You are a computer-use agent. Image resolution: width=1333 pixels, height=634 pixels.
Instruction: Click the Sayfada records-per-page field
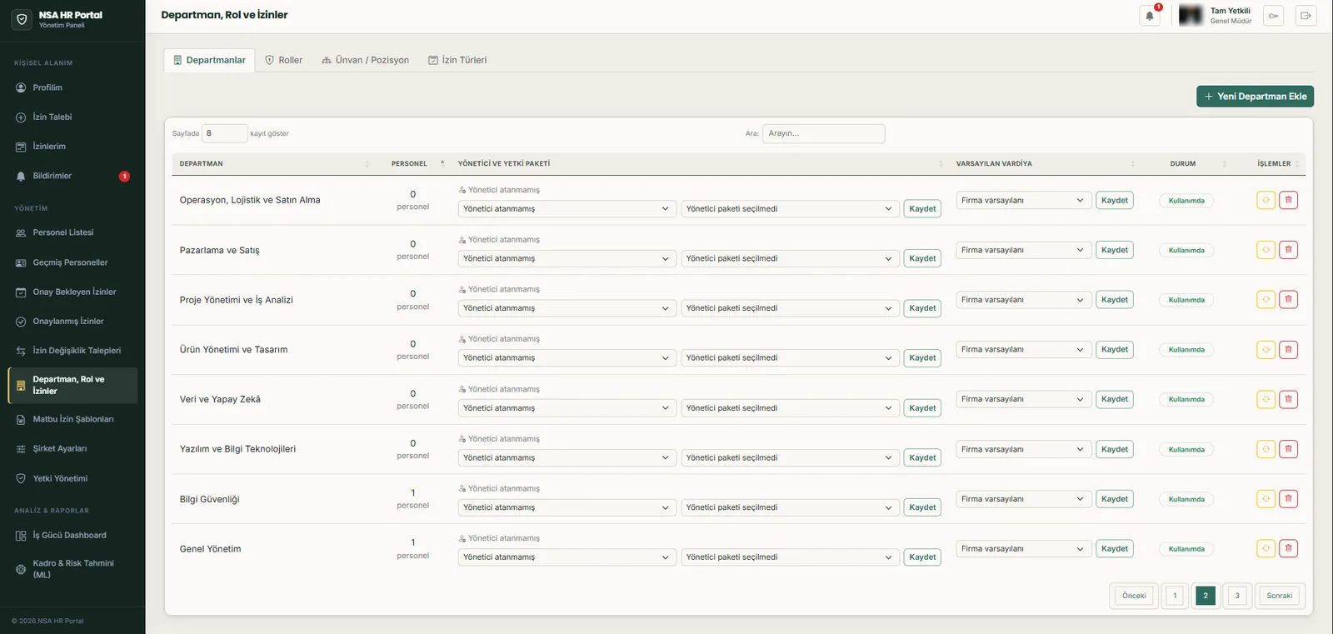[225, 133]
